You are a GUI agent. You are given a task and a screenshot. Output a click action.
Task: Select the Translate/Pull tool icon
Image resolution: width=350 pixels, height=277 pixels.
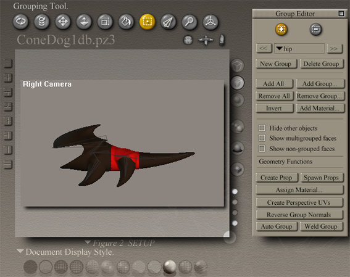point(63,22)
